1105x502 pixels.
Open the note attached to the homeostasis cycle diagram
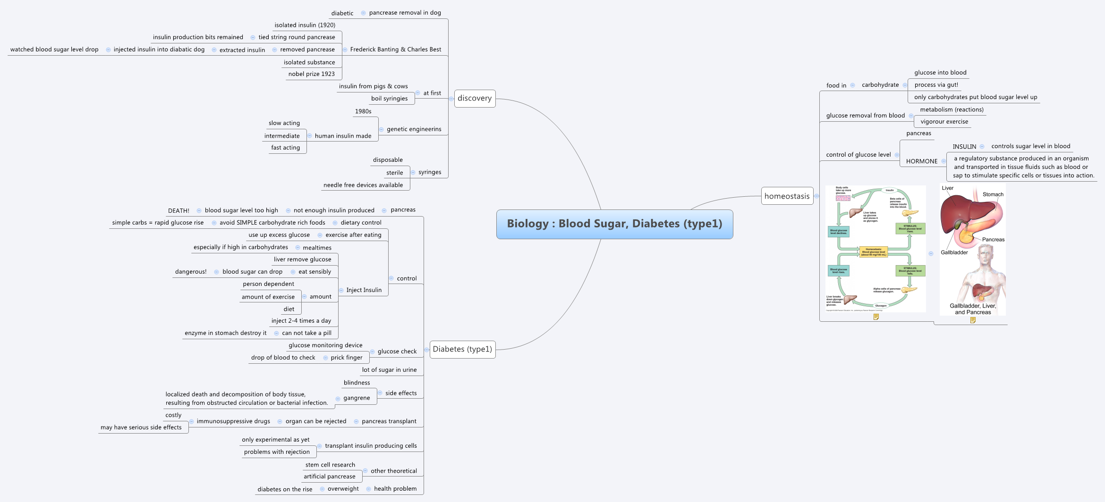pyautogui.click(x=876, y=317)
